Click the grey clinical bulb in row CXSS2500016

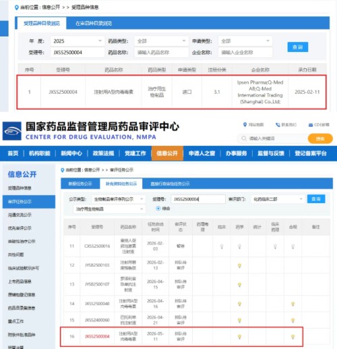click(x=222, y=246)
